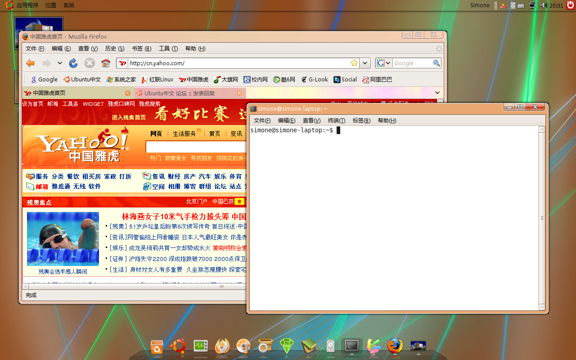Close the Ubuntu中文 论坛 tab
The height and width of the screenshot is (360, 576).
pyautogui.click(x=240, y=93)
